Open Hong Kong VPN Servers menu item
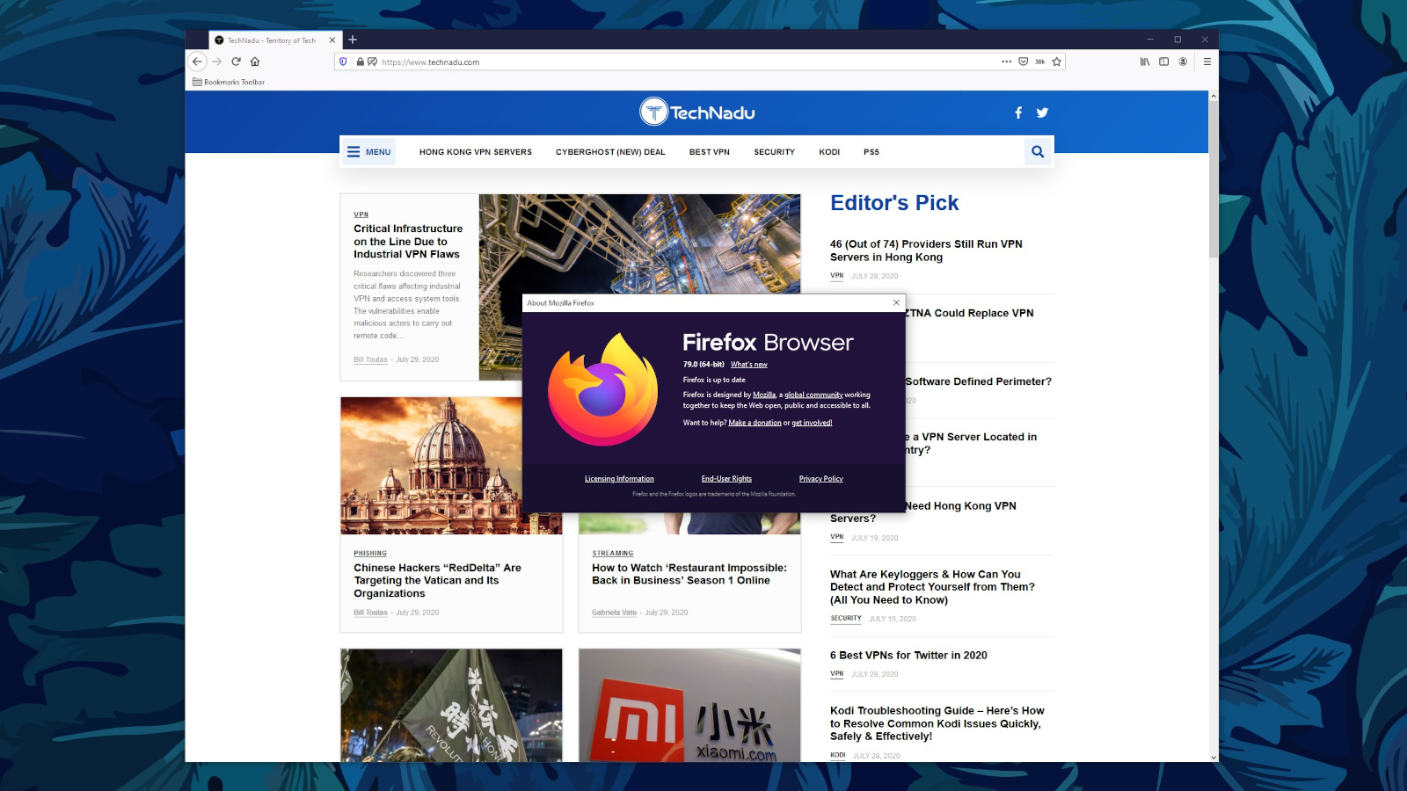 coord(476,152)
